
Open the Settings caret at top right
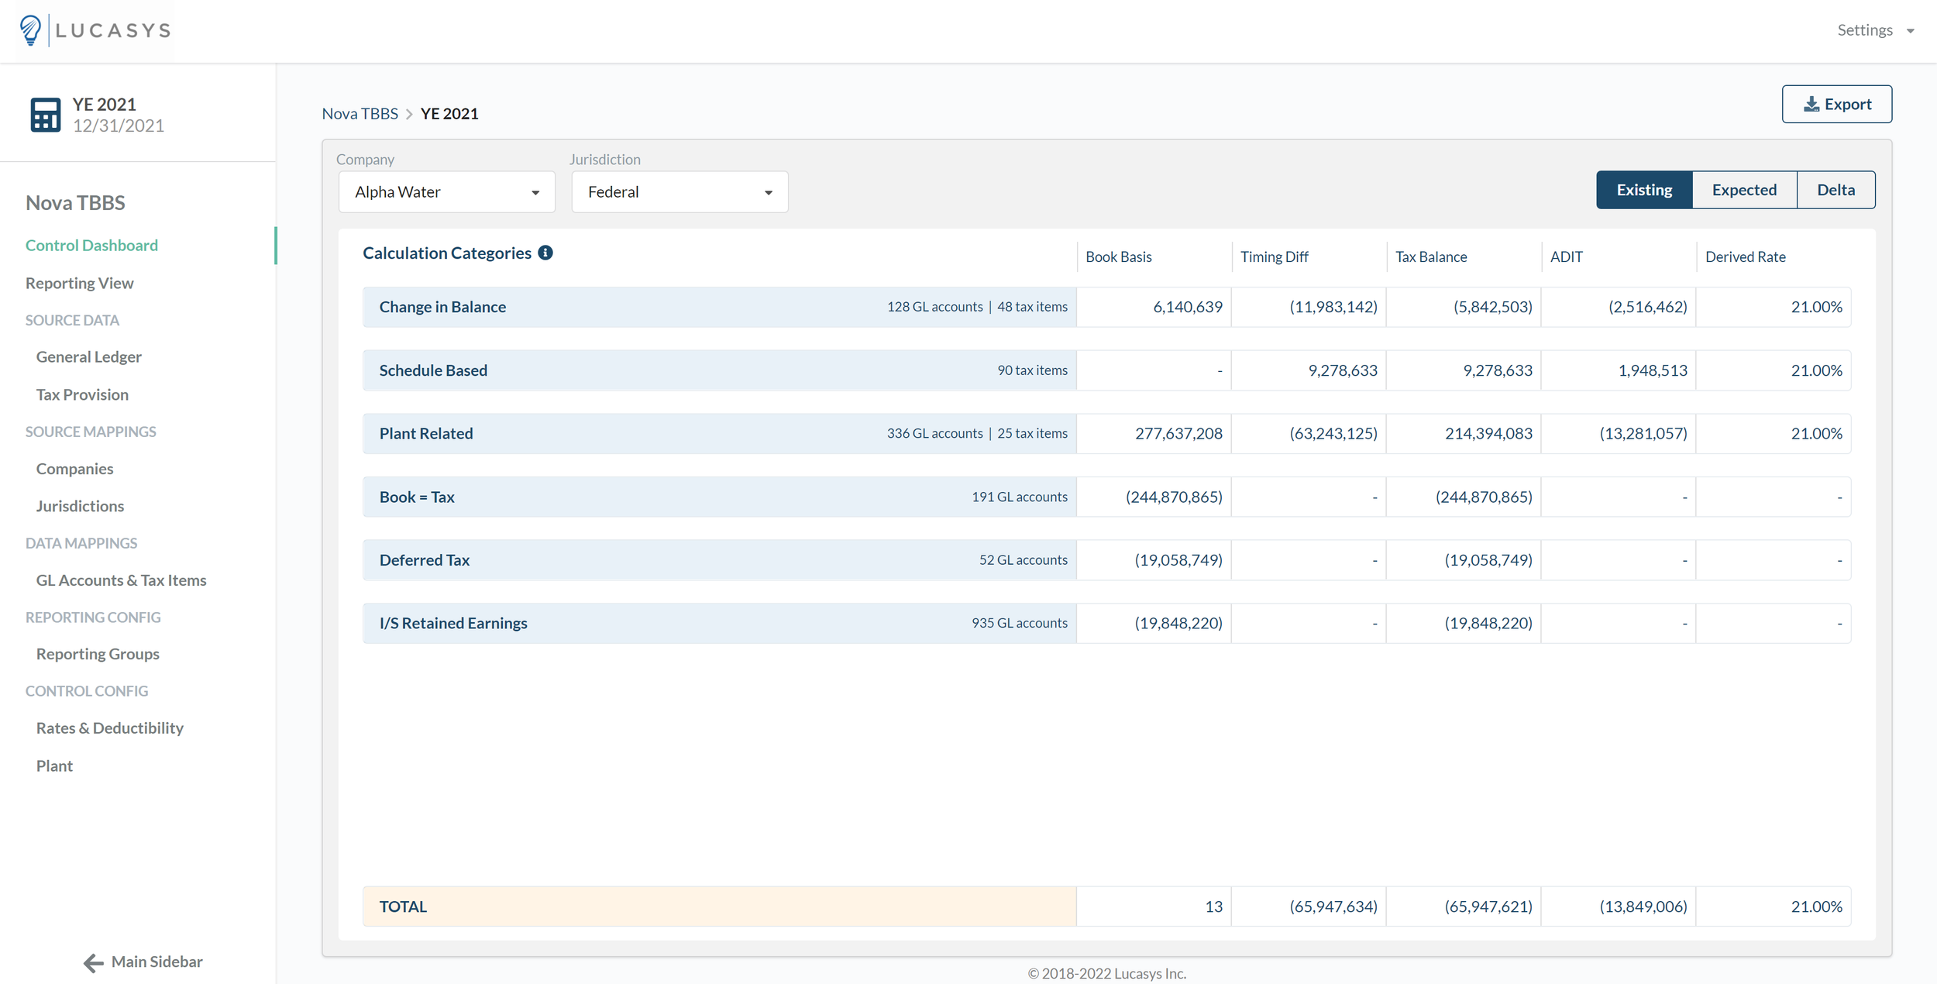(1911, 30)
